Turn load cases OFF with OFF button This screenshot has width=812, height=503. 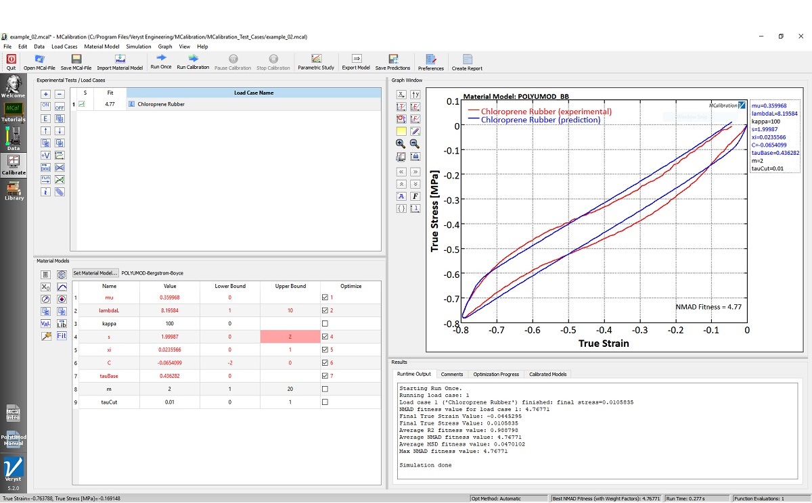point(60,106)
